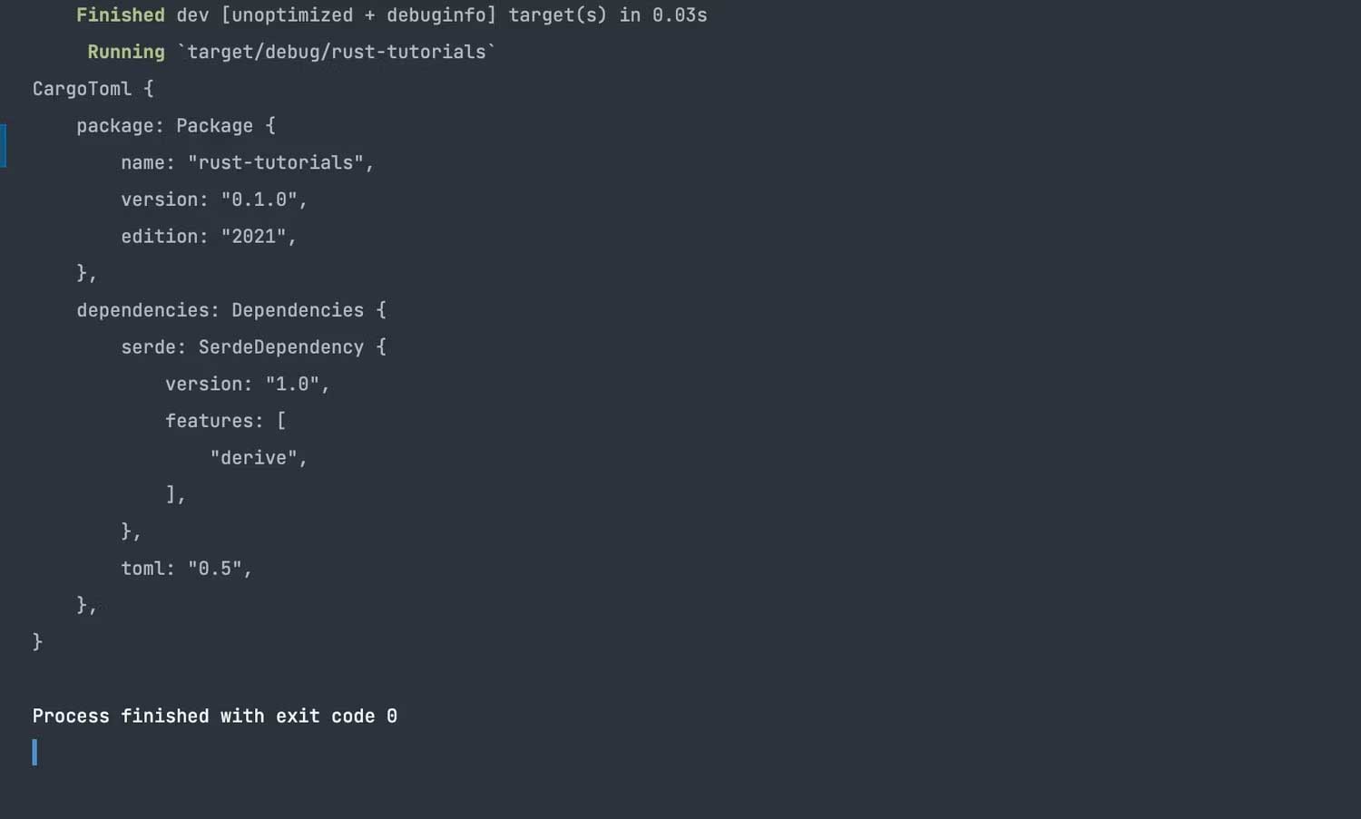Place cursor on the "CargoToml {" line
This screenshot has height=819, width=1361.
click(93, 89)
